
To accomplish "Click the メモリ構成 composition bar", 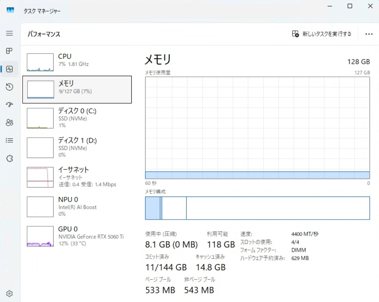I will (257, 208).
